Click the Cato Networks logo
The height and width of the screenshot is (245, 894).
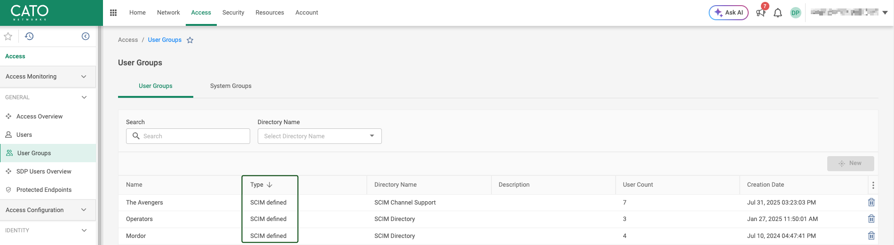(29, 13)
